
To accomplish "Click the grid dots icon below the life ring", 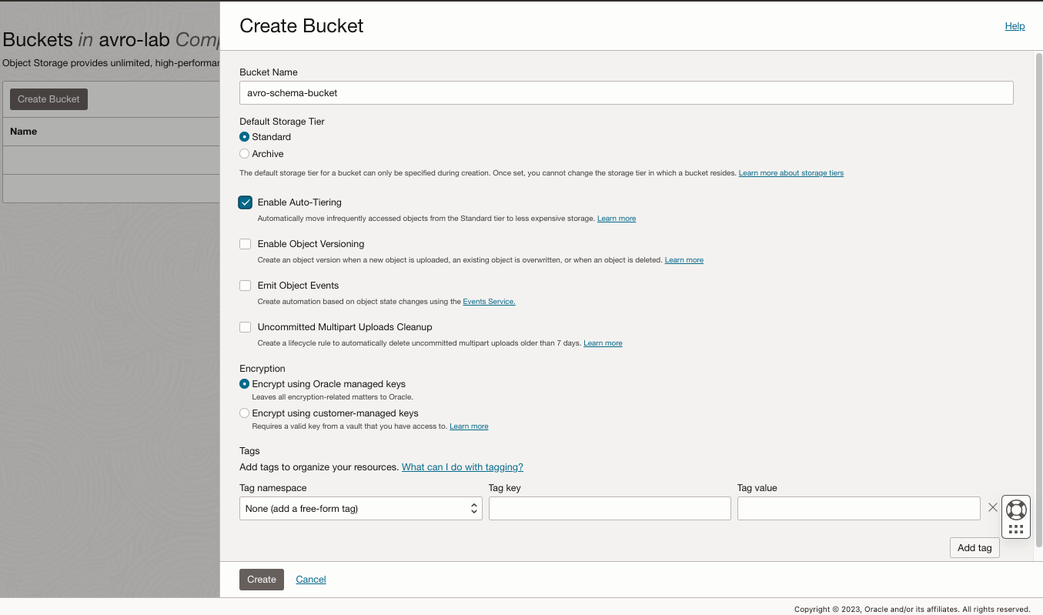I will pos(1016,530).
